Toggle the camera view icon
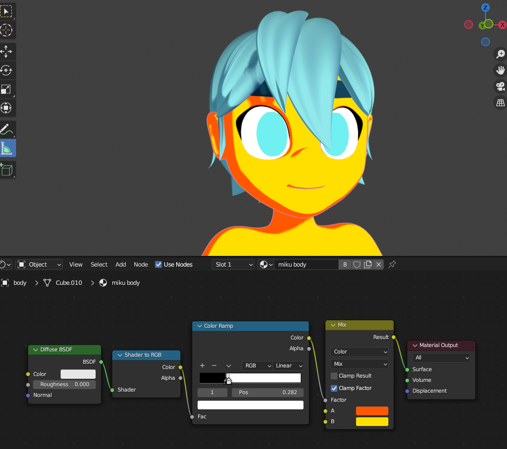The width and height of the screenshot is (507, 449). tap(500, 86)
